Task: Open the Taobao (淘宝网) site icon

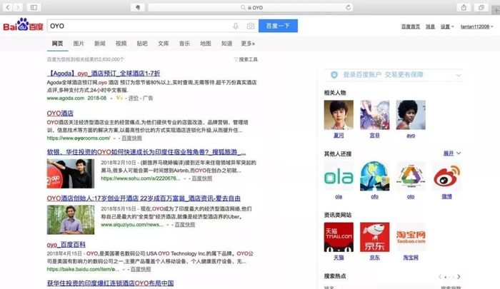Action: click(411, 237)
